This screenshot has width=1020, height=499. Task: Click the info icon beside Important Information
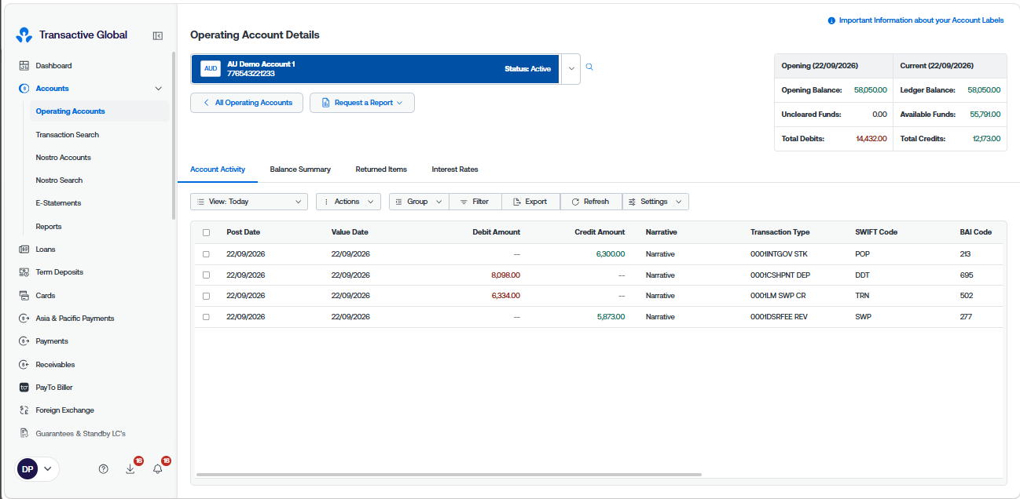point(831,20)
